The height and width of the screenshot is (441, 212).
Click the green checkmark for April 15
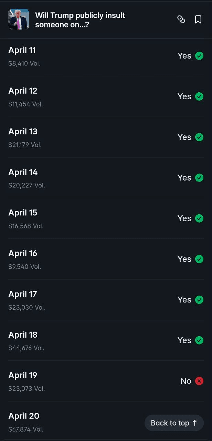click(199, 218)
